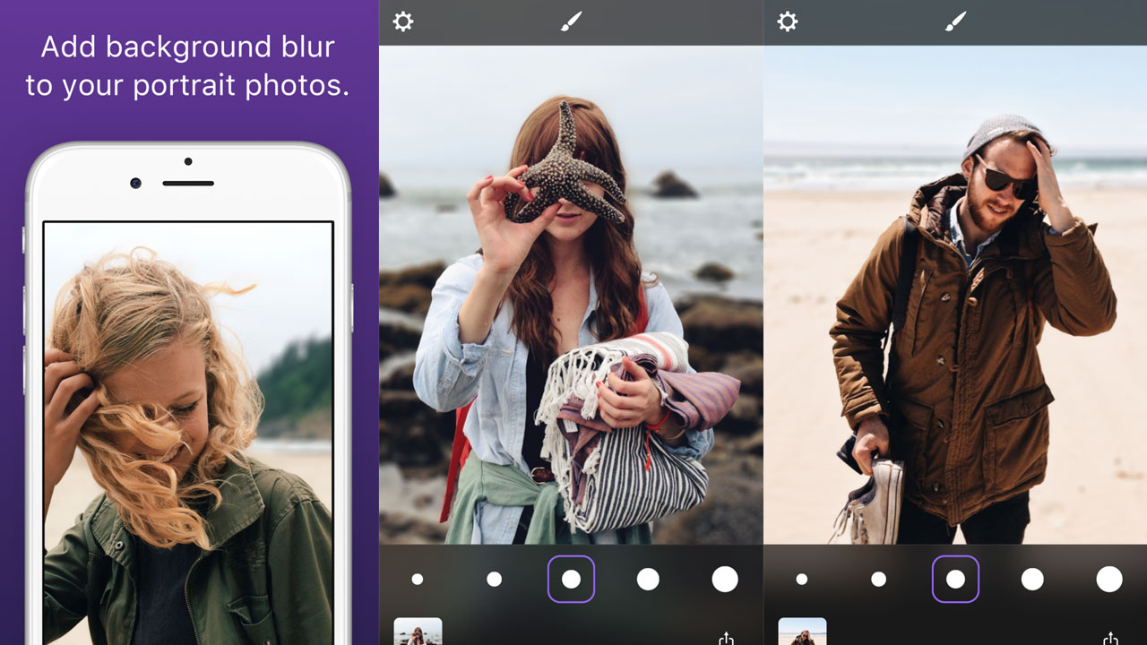Choose smallest blur dot in beach man screen
Screen dimensions: 1147x645
[x=801, y=580]
